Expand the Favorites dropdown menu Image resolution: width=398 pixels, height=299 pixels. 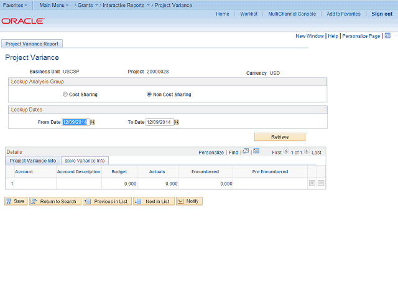point(15,5)
